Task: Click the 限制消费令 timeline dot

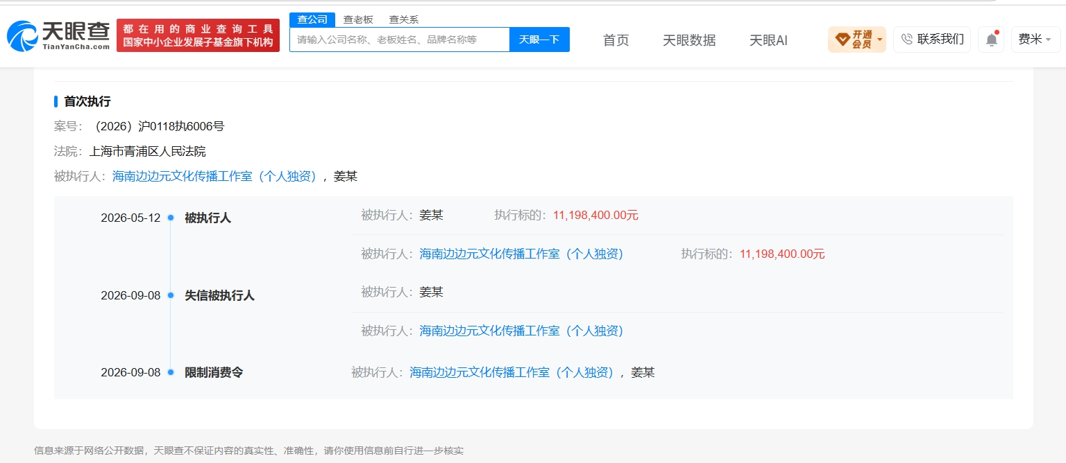Action: pyautogui.click(x=171, y=372)
